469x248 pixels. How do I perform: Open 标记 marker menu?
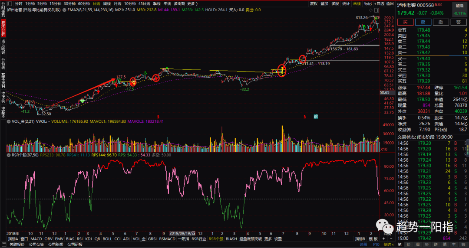(x=368, y=3)
